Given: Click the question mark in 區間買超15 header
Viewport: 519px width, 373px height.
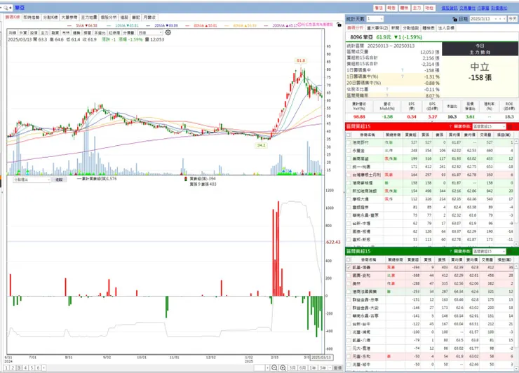Looking at the screenshot, I should (x=450, y=126).
